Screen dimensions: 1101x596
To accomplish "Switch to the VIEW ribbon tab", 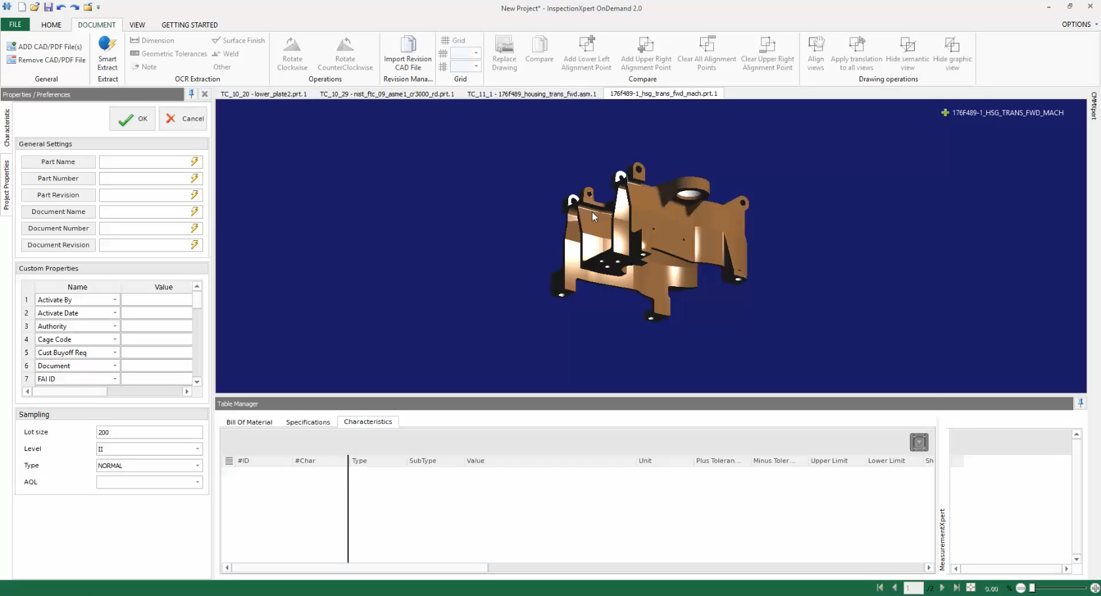I will point(137,24).
